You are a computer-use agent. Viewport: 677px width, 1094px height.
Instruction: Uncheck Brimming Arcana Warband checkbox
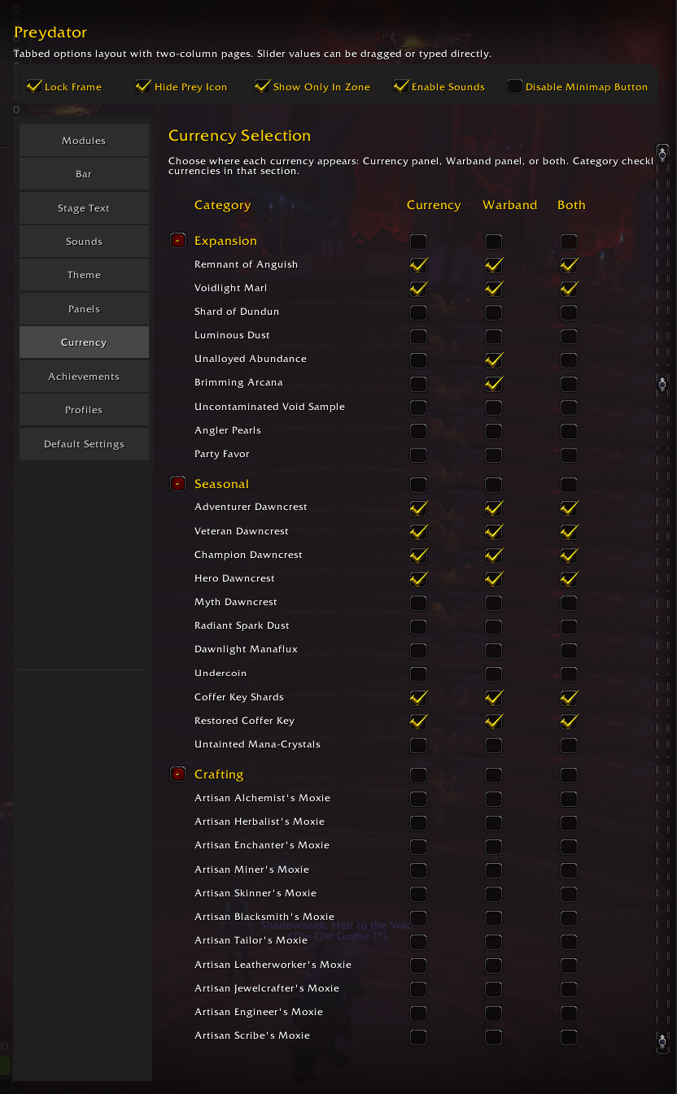494,383
